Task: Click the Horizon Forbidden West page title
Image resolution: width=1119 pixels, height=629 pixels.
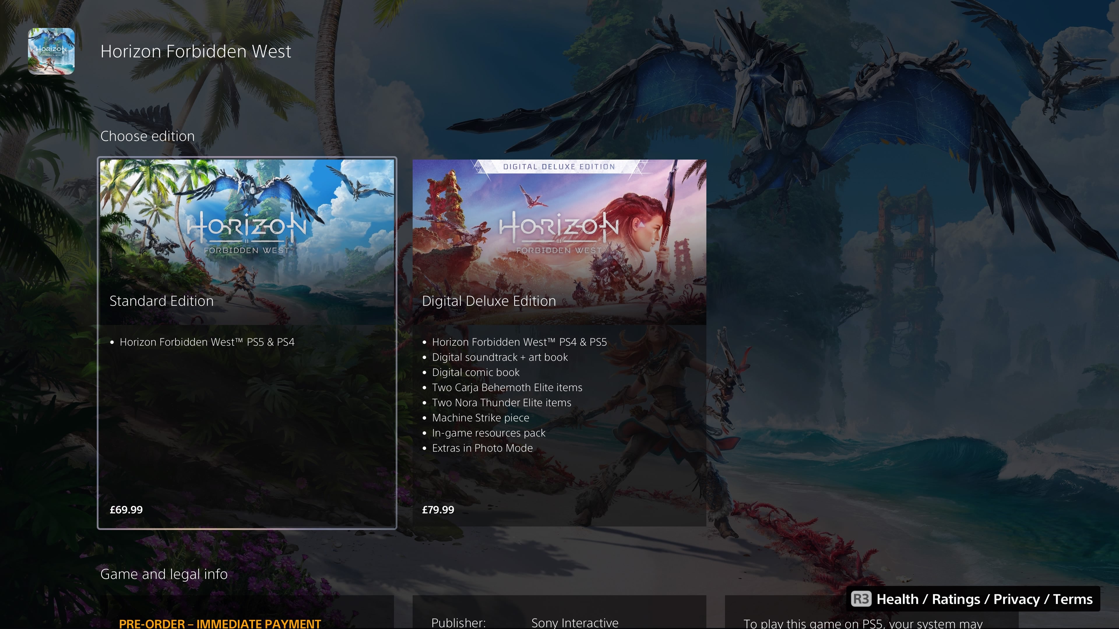Action: click(196, 51)
